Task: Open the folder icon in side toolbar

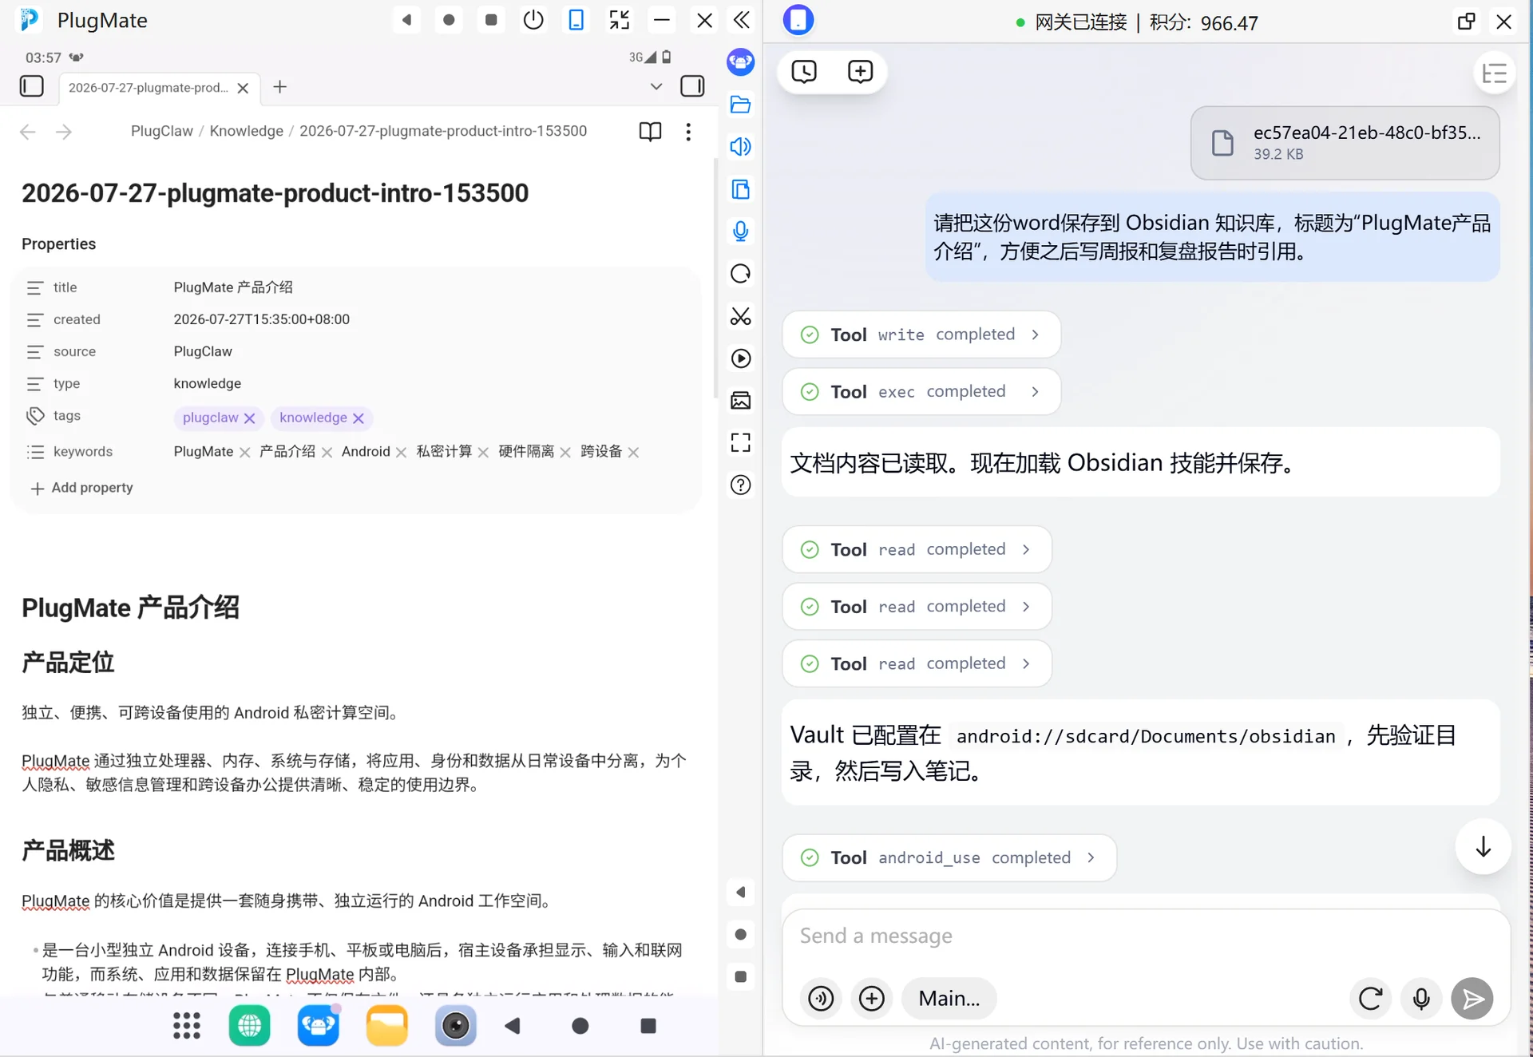Action: coord(741,105)
